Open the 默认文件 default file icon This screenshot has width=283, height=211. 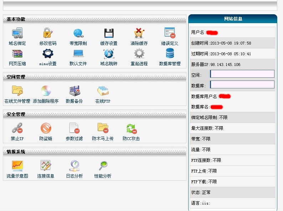click(78, 54)
